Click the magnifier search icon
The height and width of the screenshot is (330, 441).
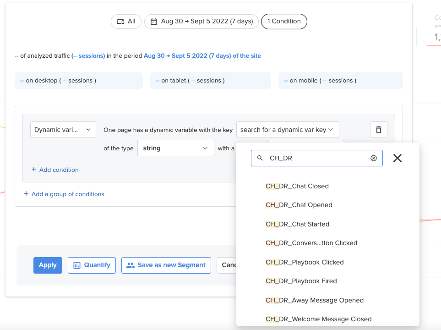(260, 158)
